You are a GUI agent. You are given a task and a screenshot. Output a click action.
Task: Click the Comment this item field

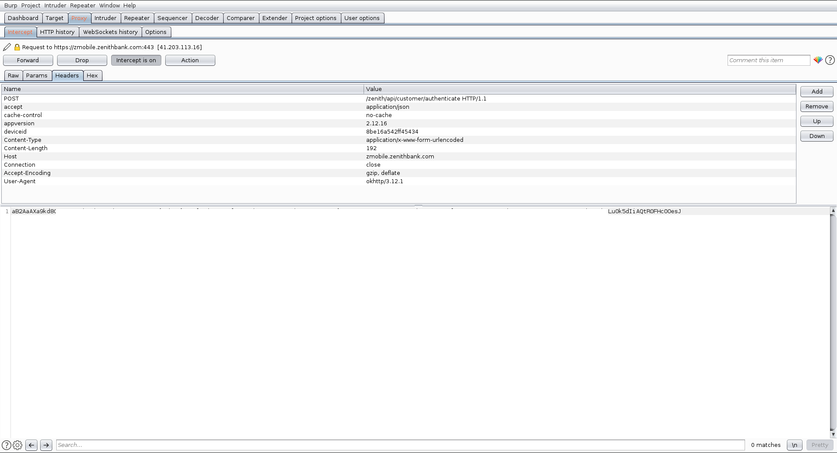click(x=769, y=60)
